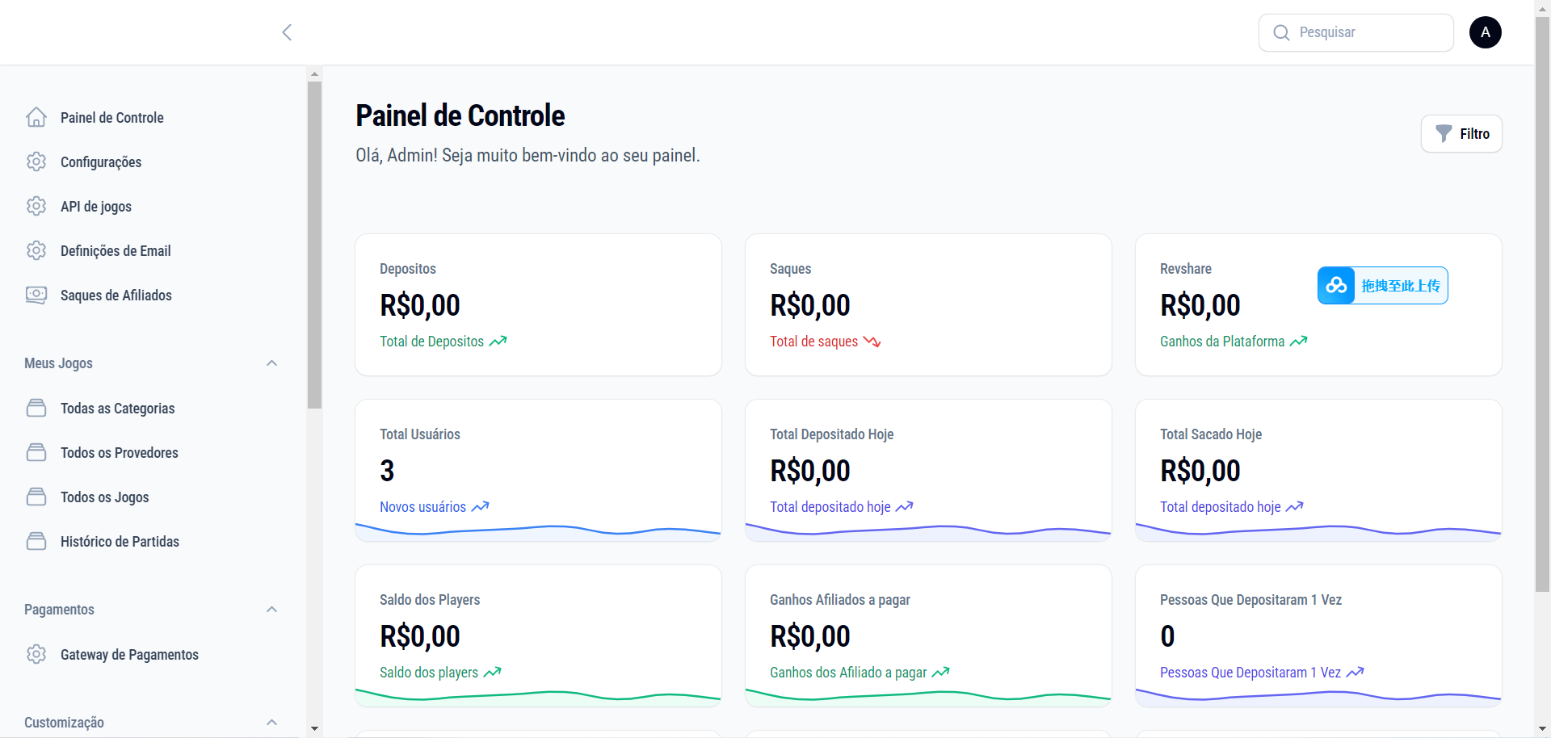
Task: Click the home icon beside Painel de Controle
Action: click(36, 118)
